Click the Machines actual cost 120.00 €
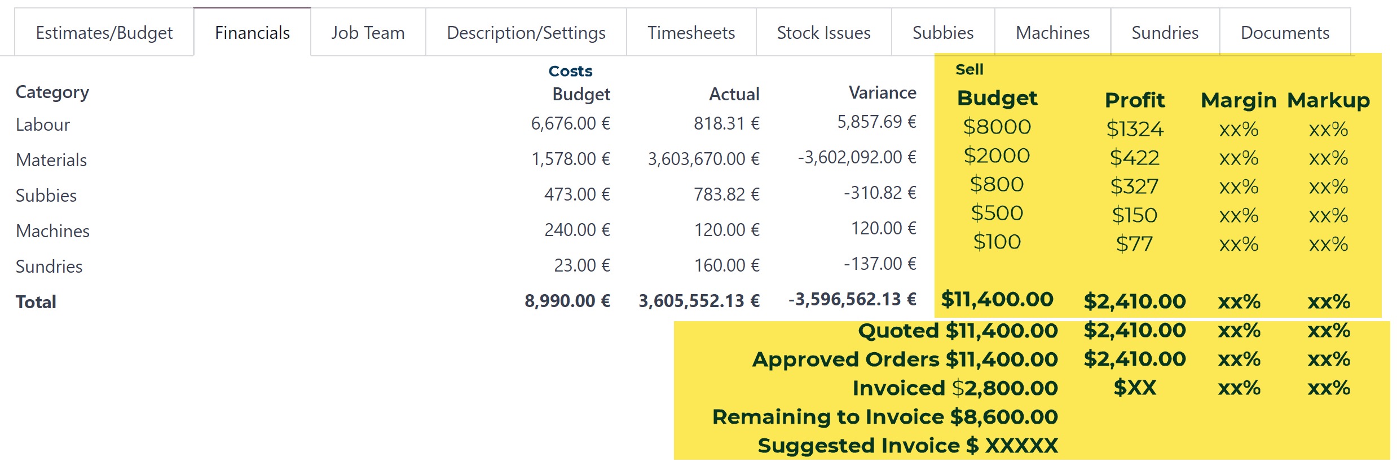The height and width of the screenshot is (471, 1397). pyautogui.click(x=726, y=230)
